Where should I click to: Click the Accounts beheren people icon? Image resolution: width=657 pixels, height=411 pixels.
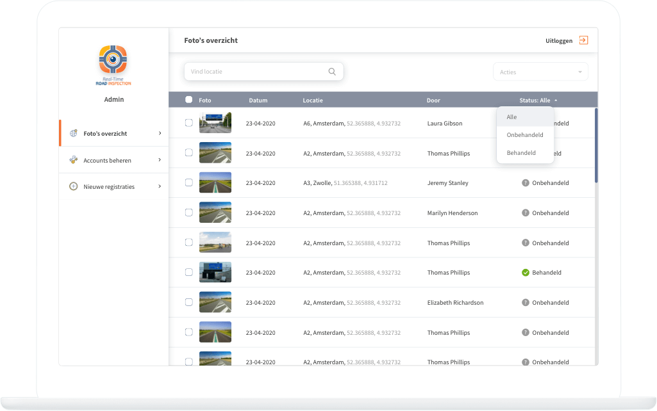[x=73, y=160]
